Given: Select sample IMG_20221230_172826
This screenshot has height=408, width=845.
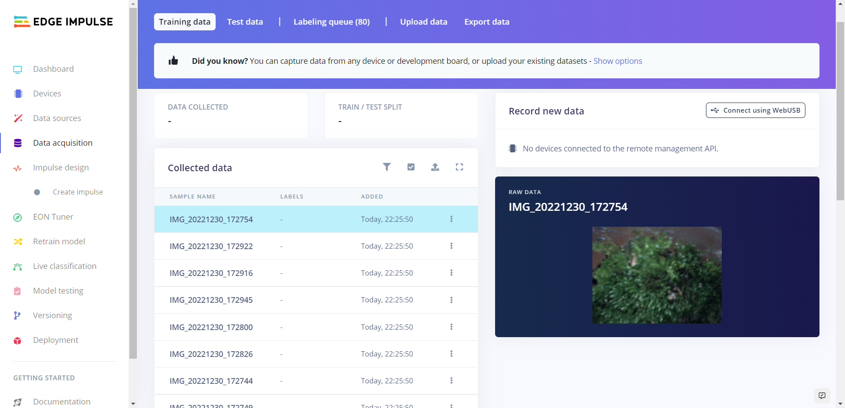Looking at the screenshot, I should 316,354.
